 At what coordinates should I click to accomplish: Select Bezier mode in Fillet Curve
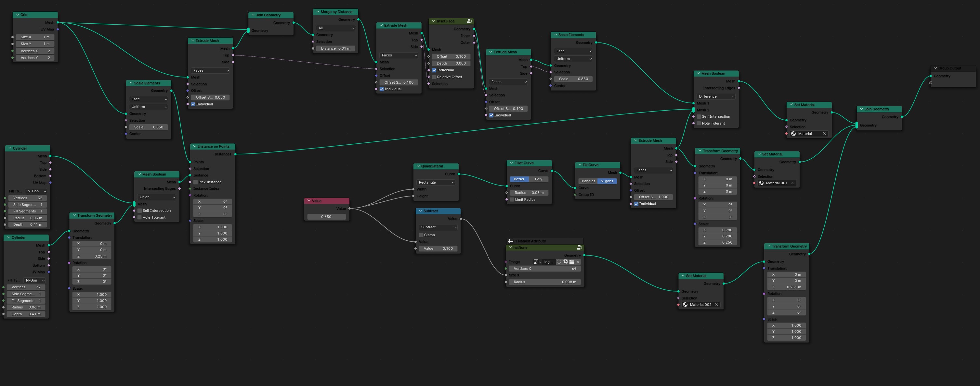click(x=519, y=179)
